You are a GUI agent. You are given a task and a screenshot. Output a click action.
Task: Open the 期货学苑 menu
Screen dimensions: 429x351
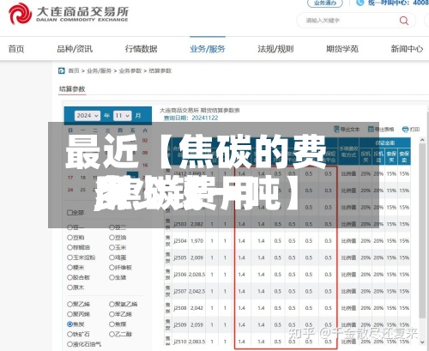point(342,49)
